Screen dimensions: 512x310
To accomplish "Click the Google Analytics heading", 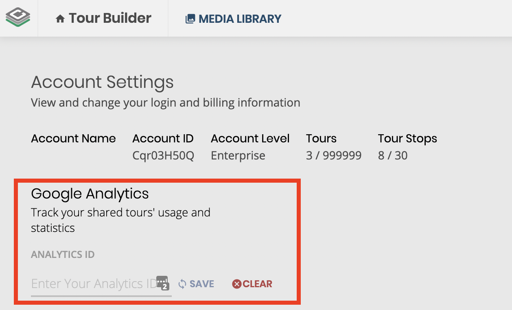I will pos(90,194).
